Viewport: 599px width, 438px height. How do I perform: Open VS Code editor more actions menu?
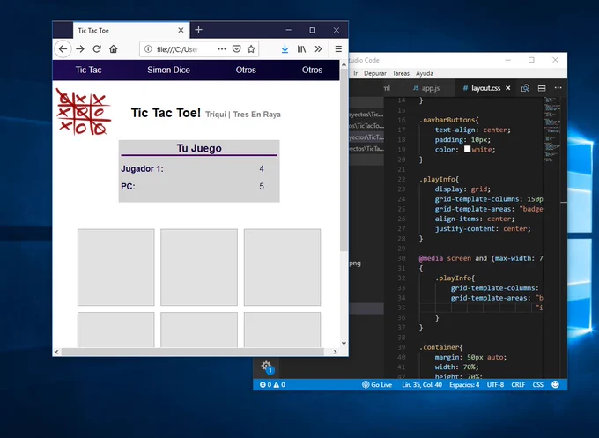tap(558, 88)
